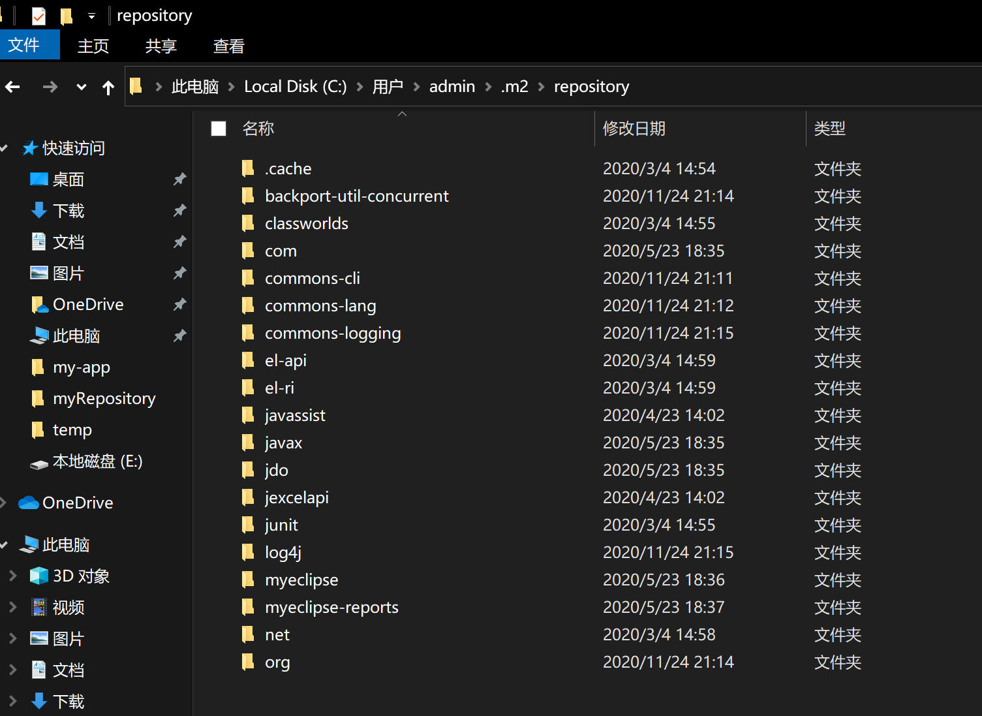982x716 pixels.
Task: Open 桌面 in quick access
Action: pyautogui.click(x=68, y=179)
